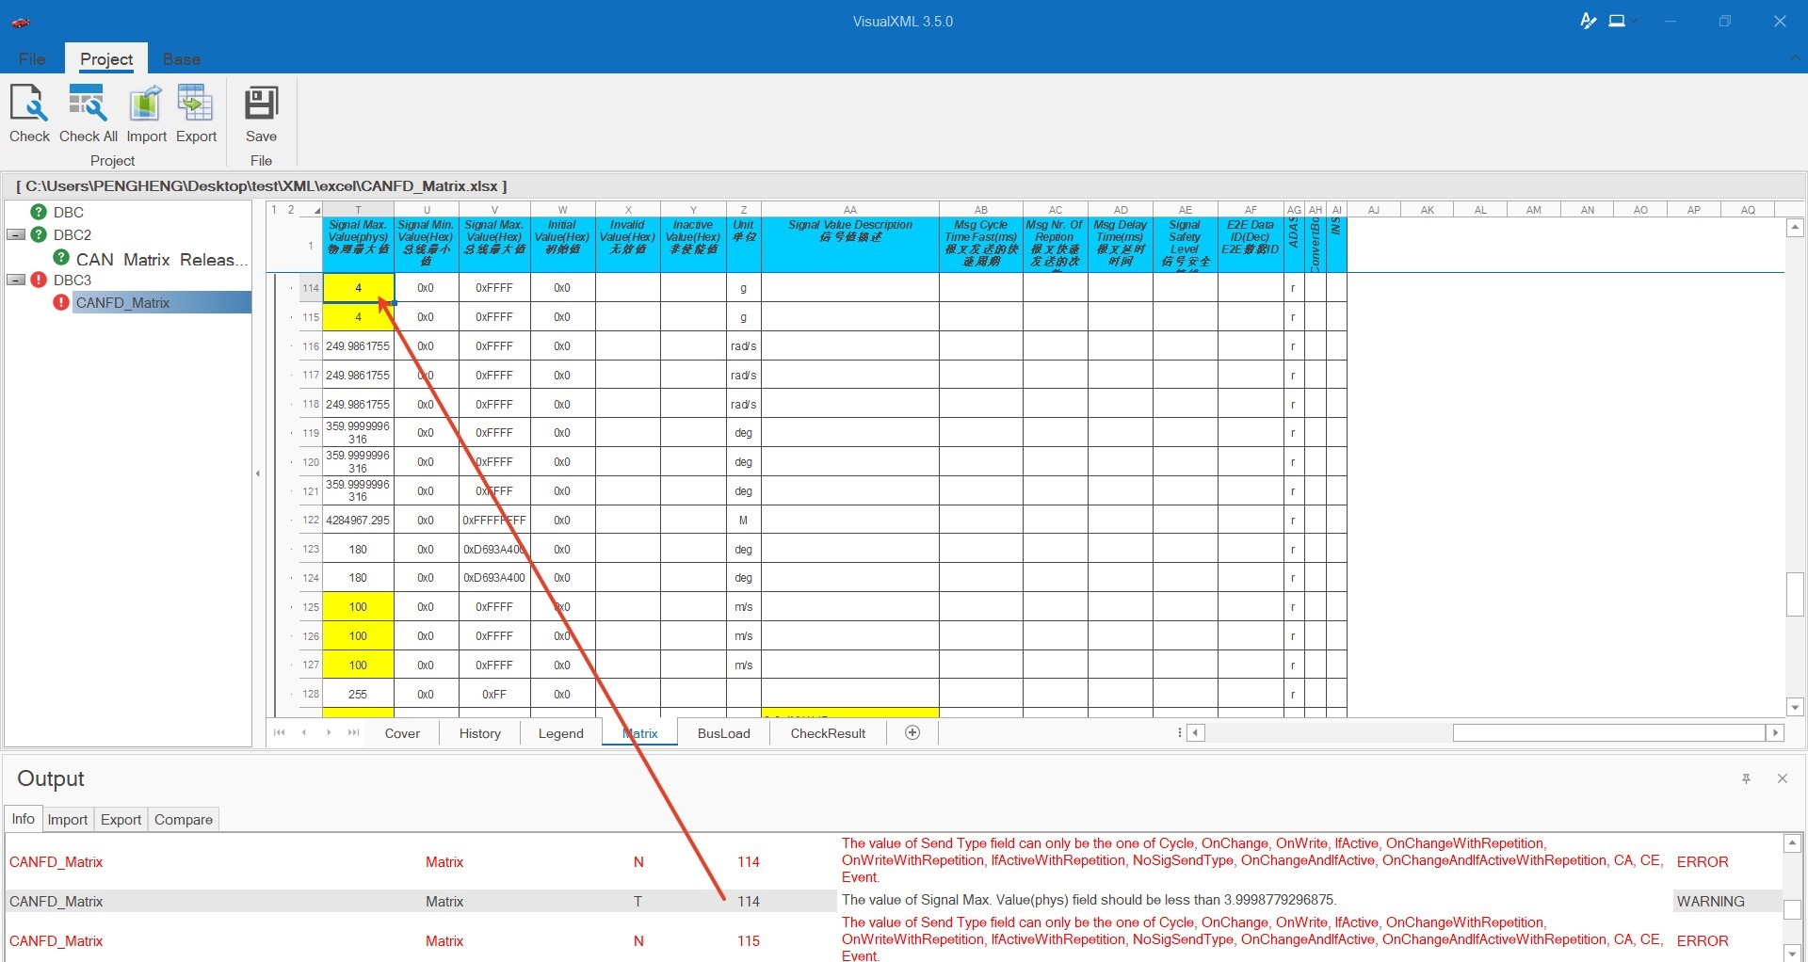Open the Import tool
This screenshot has width=1808, height=962.
pyautogui.click(x=146, y=113)
